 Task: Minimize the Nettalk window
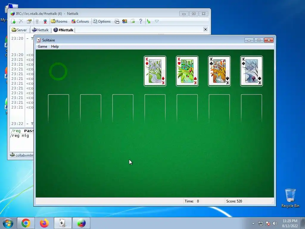click(x=184, y=14)
